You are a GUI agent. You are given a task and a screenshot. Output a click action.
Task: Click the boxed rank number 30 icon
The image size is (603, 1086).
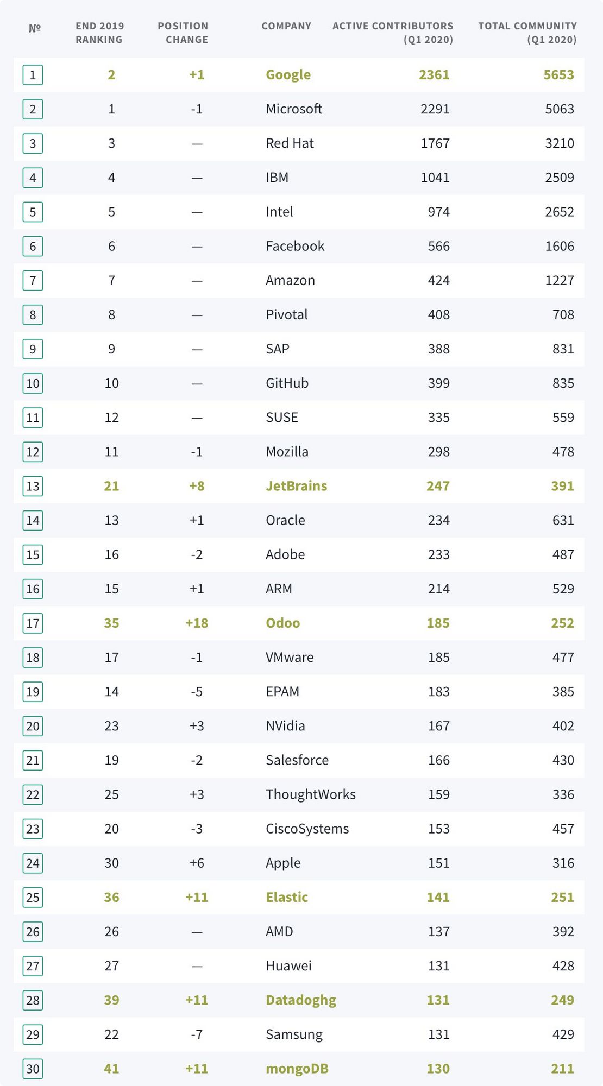33,1069
